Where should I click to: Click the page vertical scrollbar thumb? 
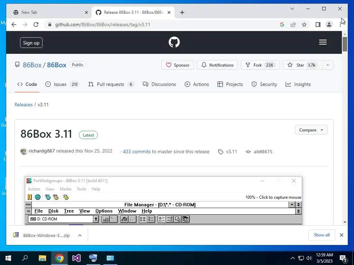pyautogui.click(x=345, y=44)
